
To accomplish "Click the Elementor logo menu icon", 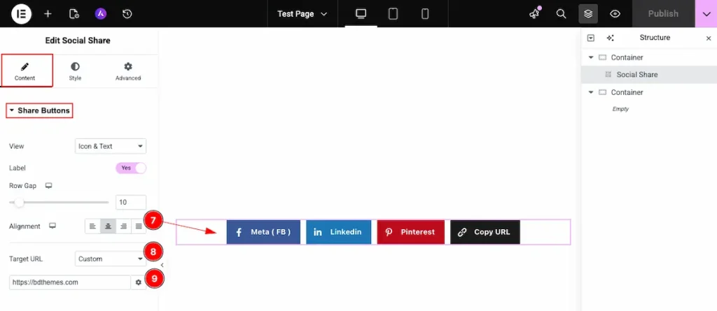I will pos(21,14).
